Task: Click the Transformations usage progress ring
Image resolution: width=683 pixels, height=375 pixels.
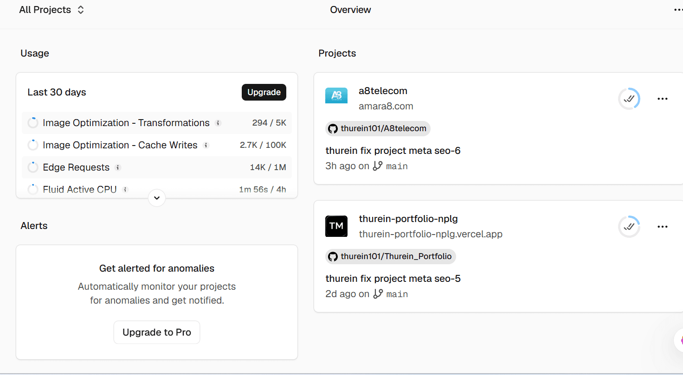Action: click(32, 123)
